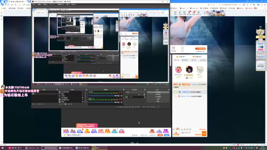Viewport: 267px width, 150px height.
Task: Move source down with the Sources panel down arrow
Action: [71, 104]
